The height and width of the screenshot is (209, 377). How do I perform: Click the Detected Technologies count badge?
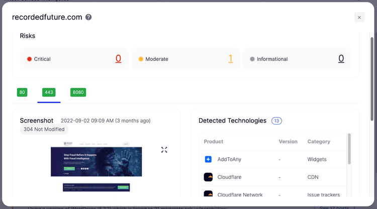point(276,121)
